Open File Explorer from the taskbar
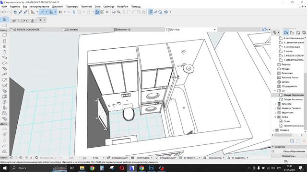The height and width of the screenshot is (172, 307). pos(82,168)
